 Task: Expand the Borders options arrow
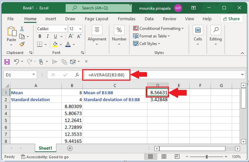coord(46,44)
